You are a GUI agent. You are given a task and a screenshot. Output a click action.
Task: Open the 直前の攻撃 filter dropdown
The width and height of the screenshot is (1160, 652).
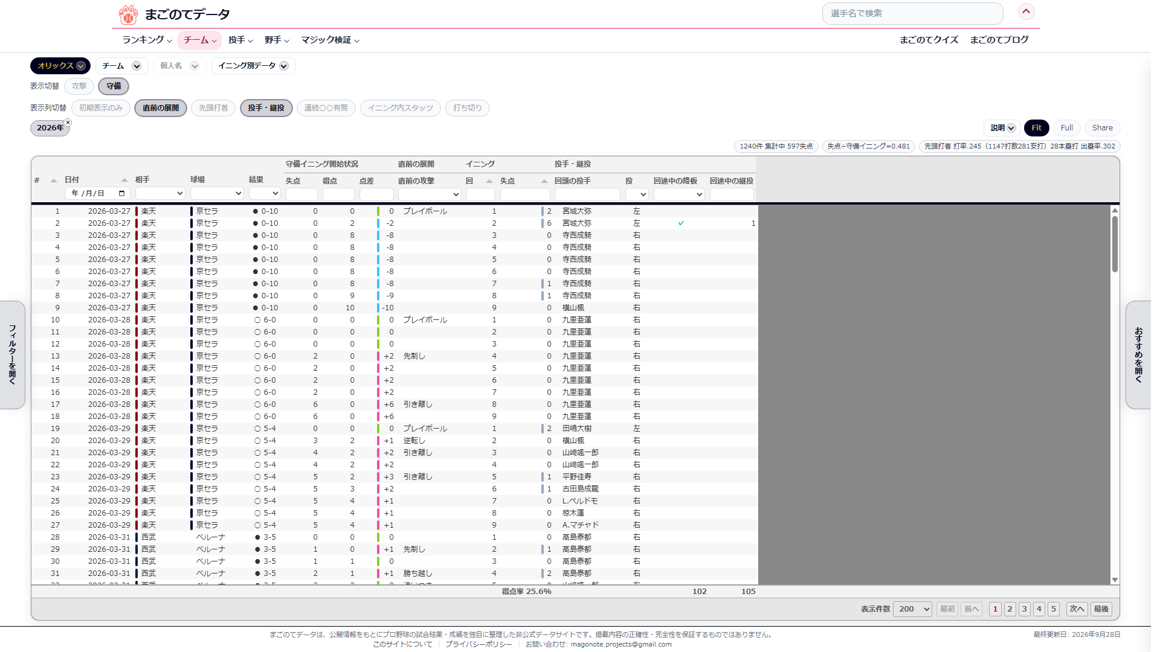430,194
